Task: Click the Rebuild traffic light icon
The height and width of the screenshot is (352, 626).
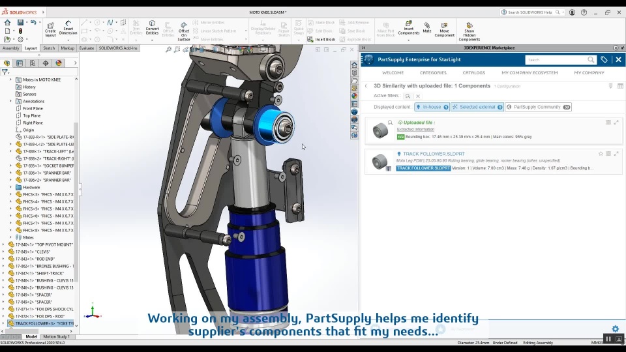Action: [x=20, y=31]
